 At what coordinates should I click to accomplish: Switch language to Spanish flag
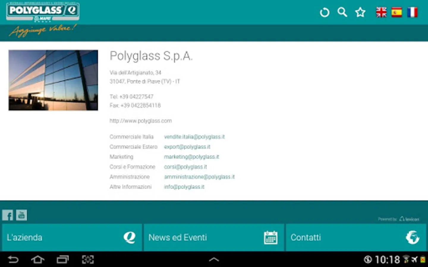pos(397,12)
